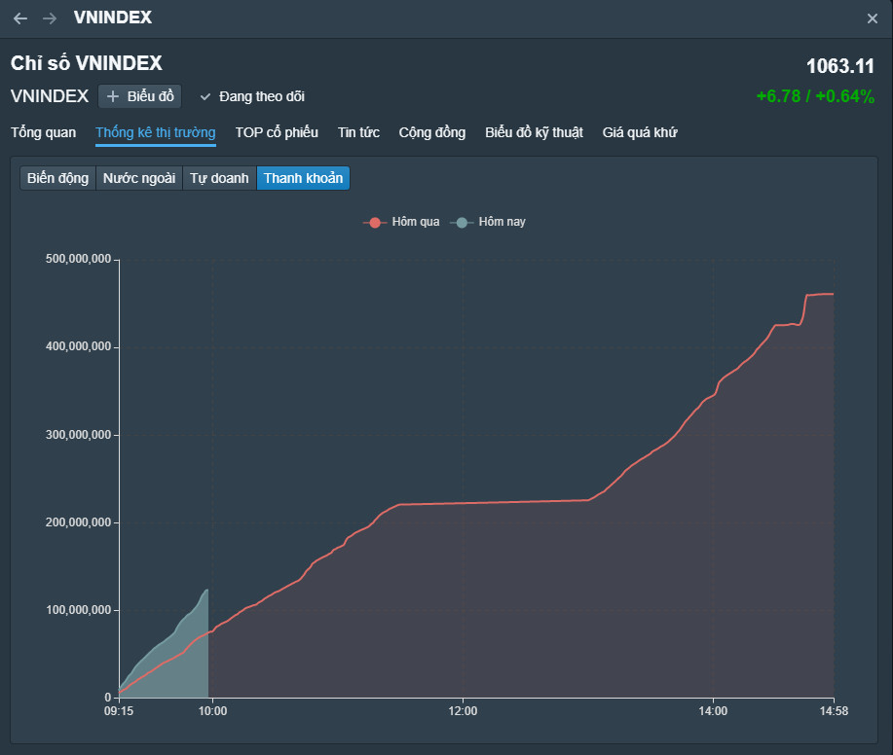Select the Biến động sub-tab
This screenshot has width=893, height=755.
[x=58, y=178]
